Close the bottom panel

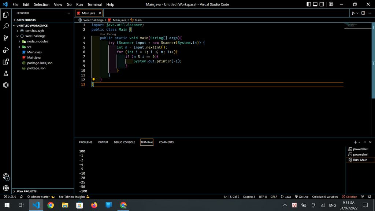pyautogui.click(x=370, y=142)
